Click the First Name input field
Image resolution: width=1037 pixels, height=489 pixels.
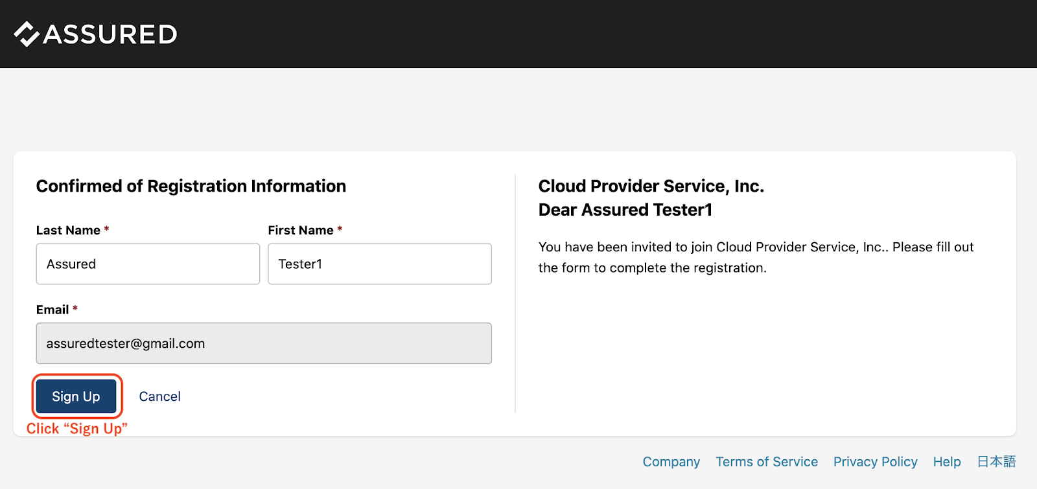(x=380, y=264)
